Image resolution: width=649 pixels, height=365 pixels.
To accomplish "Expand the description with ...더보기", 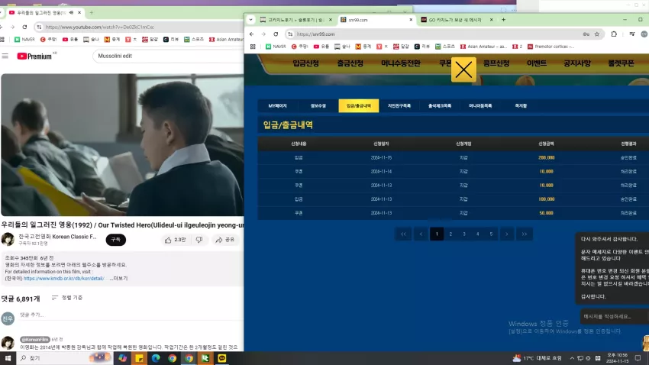I will (119, 279).
